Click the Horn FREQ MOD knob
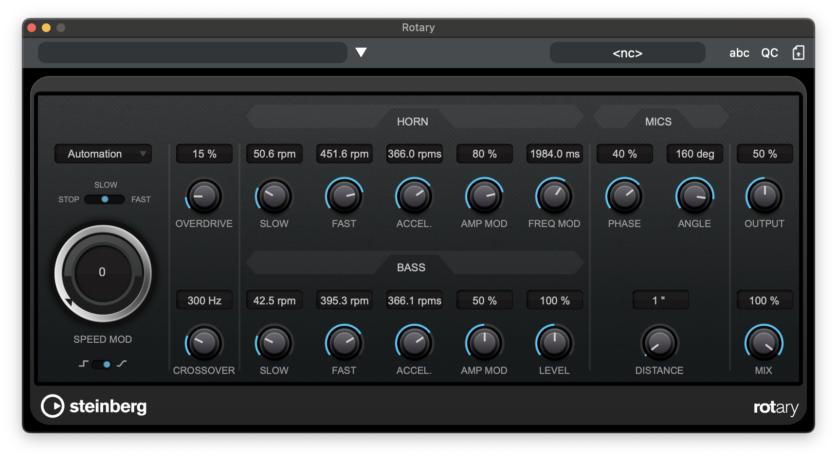Image resolution: width=837 pixels, height=459 pixels. click(554, 196)
